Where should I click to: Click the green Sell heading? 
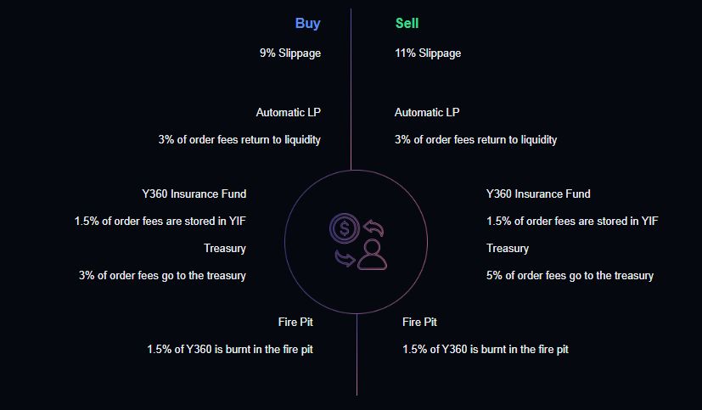[407, 23]
